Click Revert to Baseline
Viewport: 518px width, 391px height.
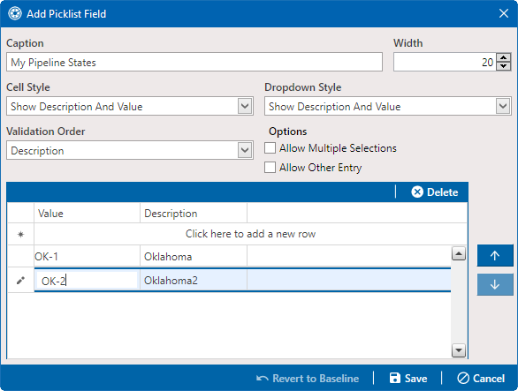[x=308, y=378]
